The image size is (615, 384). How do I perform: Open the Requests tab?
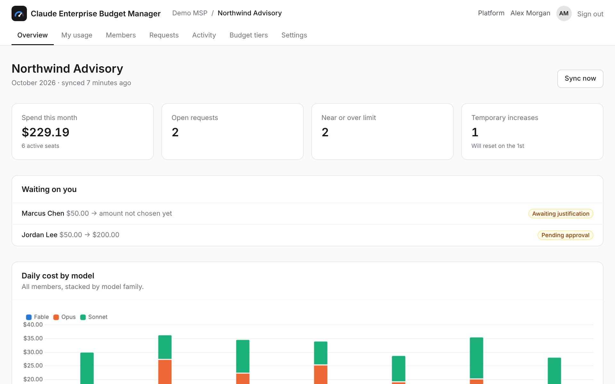(x=164, y=35)
